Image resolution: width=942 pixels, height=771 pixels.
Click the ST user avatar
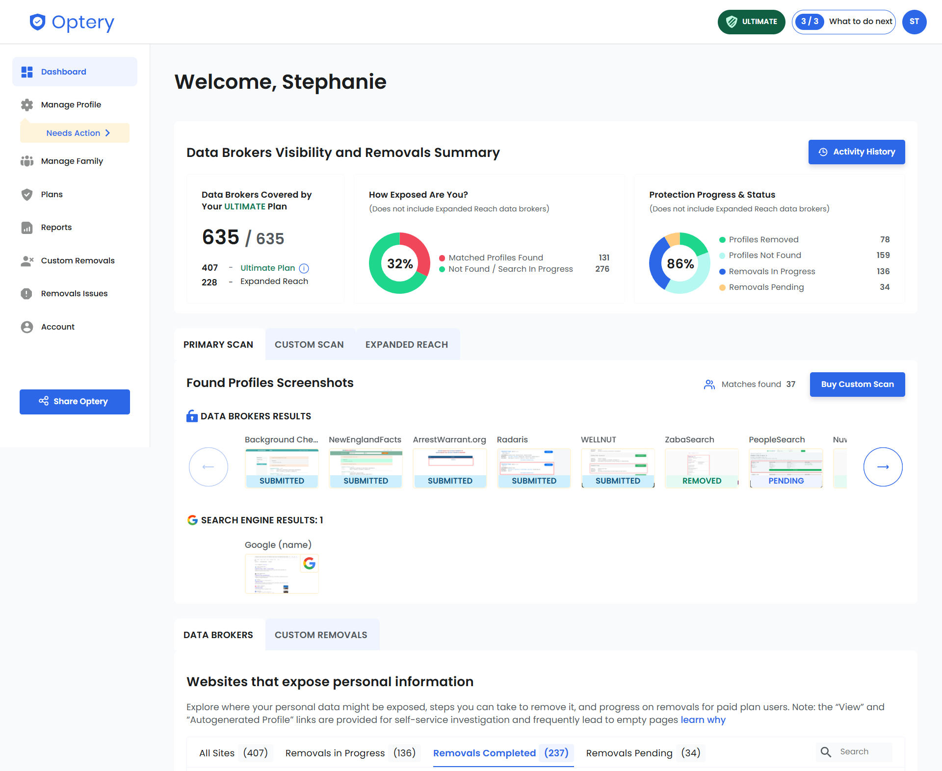[x=914, y=22]
